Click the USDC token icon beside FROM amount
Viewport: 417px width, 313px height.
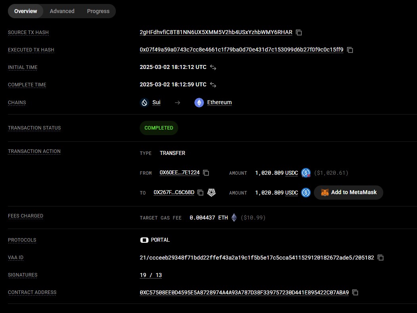click(306, 173)
